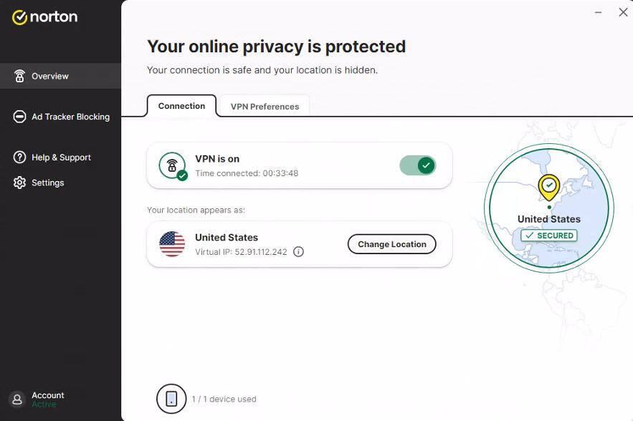Turn off the VPN toggle switch

(417, 165)
